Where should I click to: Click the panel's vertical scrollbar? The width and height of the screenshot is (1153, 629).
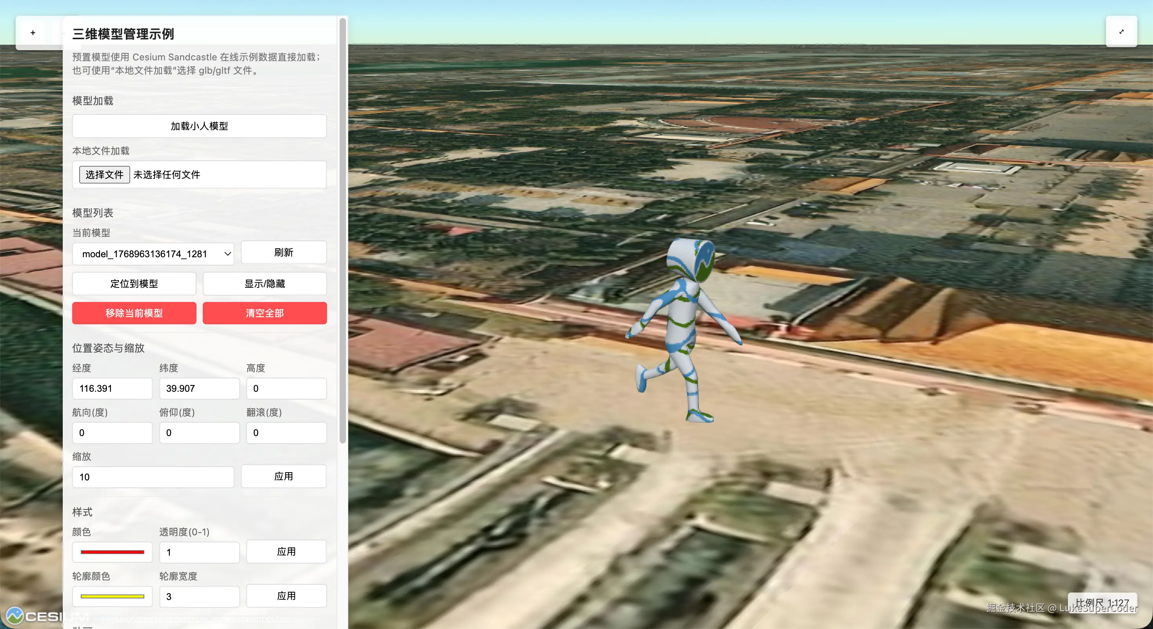point(343,231)
